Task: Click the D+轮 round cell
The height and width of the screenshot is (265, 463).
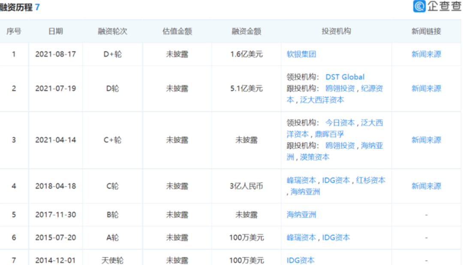Action: click(112, 54)
